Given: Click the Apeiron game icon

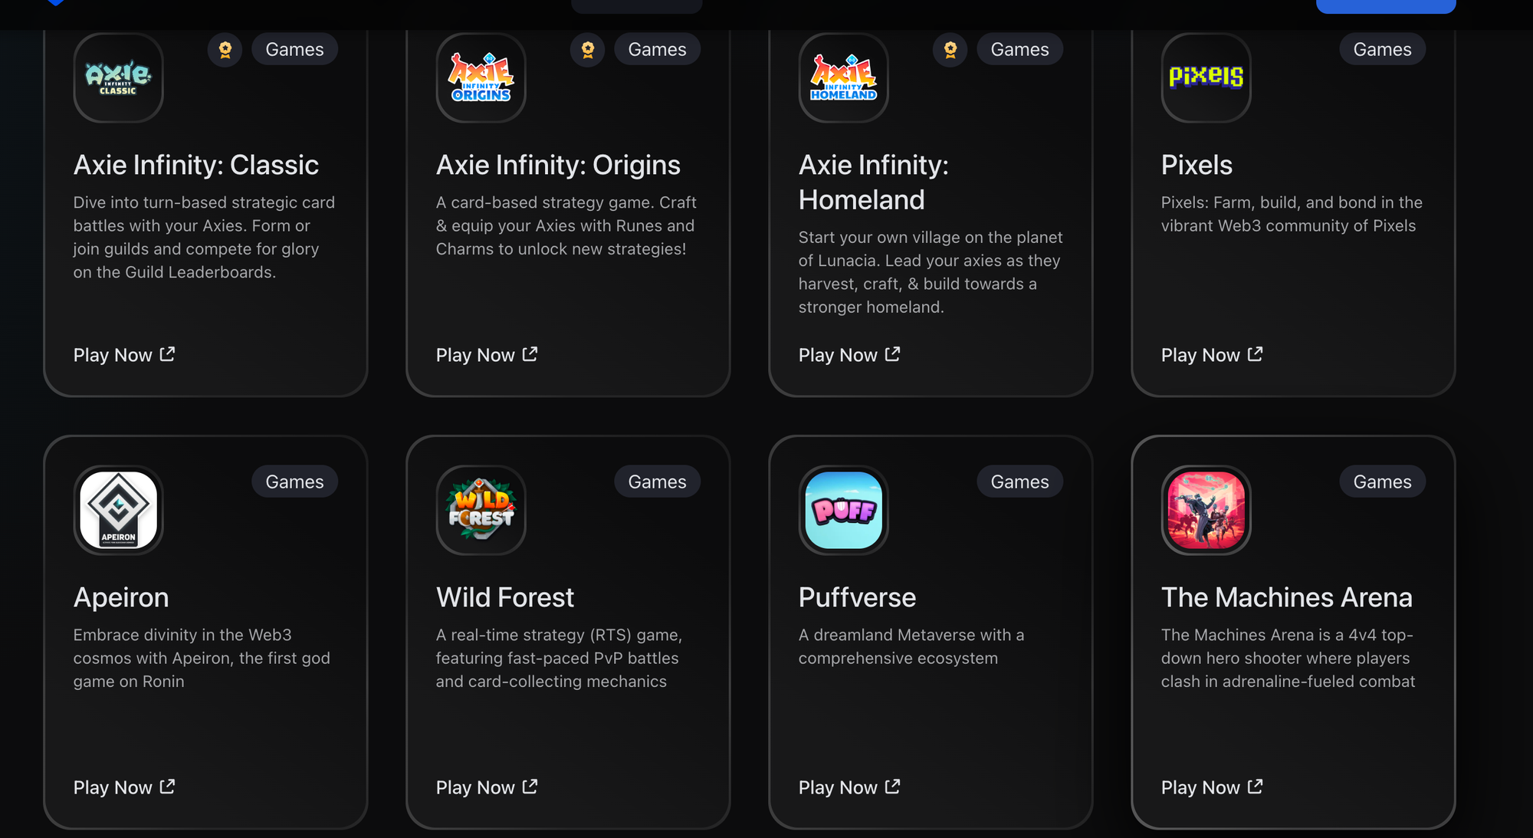Looking at the screenshot, I should (117, 509).
